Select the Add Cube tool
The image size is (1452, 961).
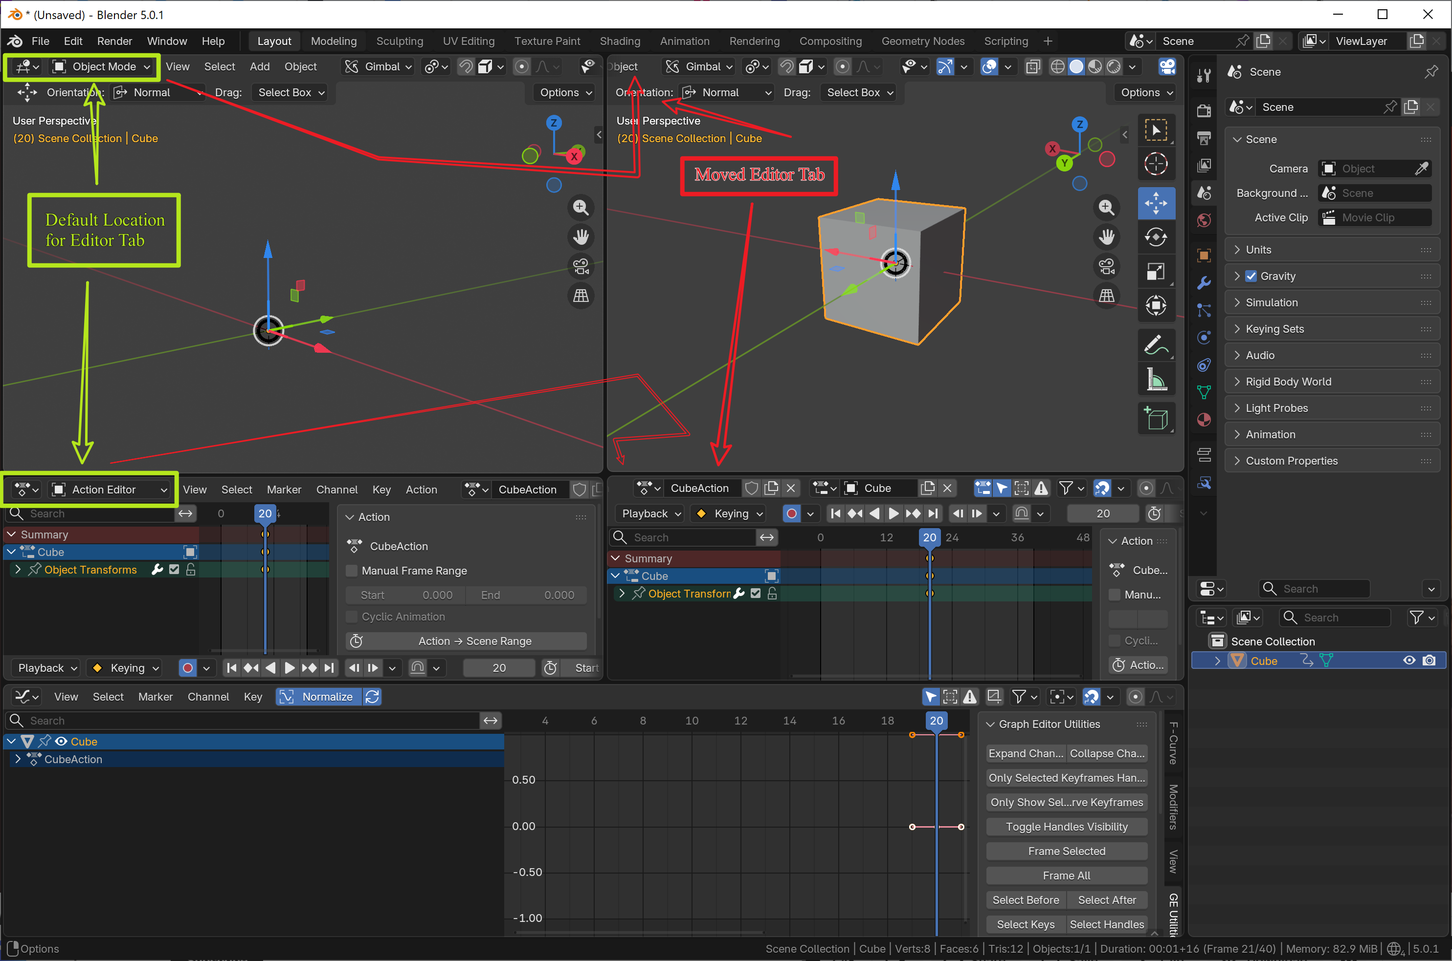point(1156,419)
